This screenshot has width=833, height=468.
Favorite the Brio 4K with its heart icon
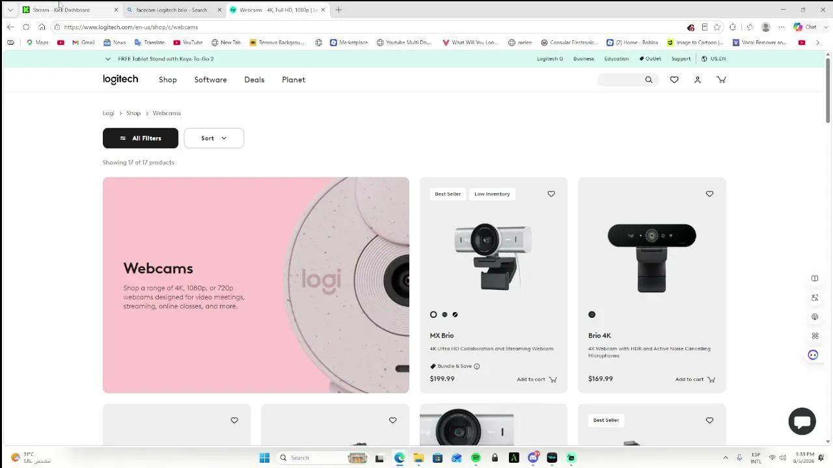709,194
